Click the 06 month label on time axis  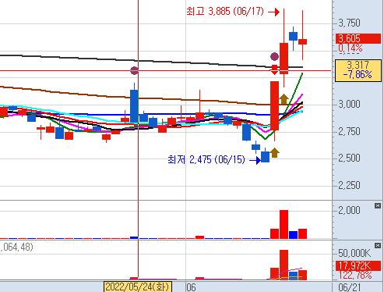191,287
